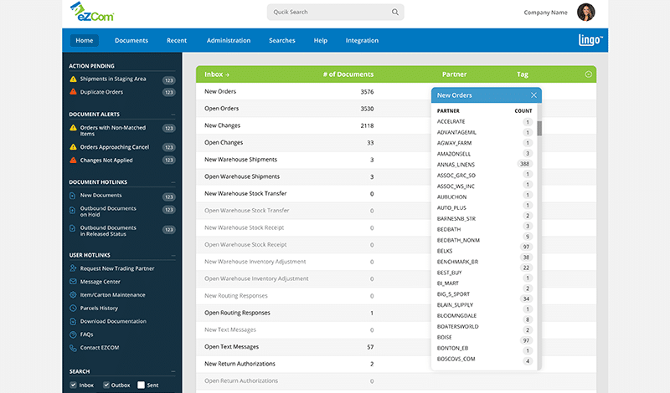Click the Shipments in Staging Area warning icon
The image size is (670, 393).
(x=73, y=79)
